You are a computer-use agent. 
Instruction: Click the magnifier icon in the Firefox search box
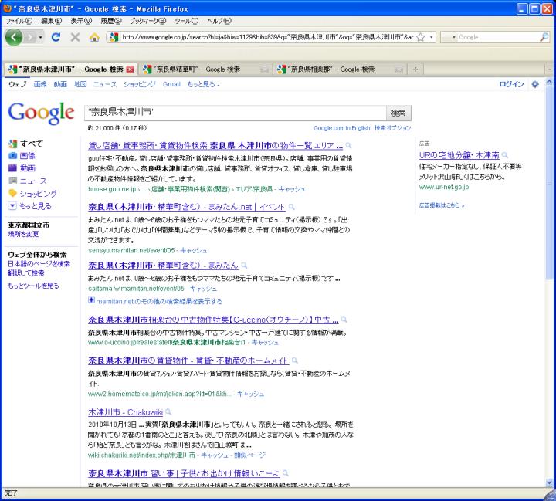544,37
